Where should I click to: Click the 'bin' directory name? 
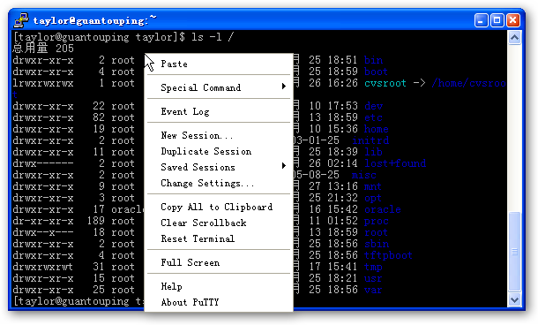click(x=373, y=60)
